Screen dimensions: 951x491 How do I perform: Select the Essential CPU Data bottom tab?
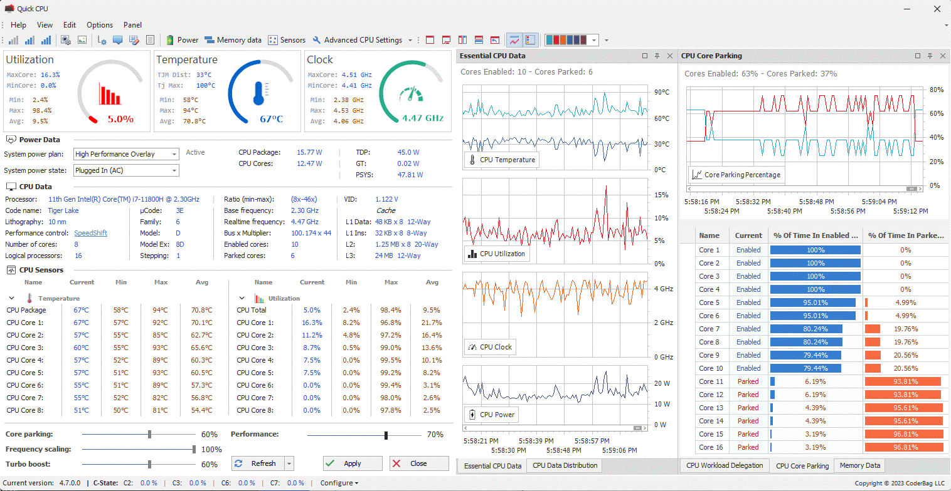[x=492, y=466]
